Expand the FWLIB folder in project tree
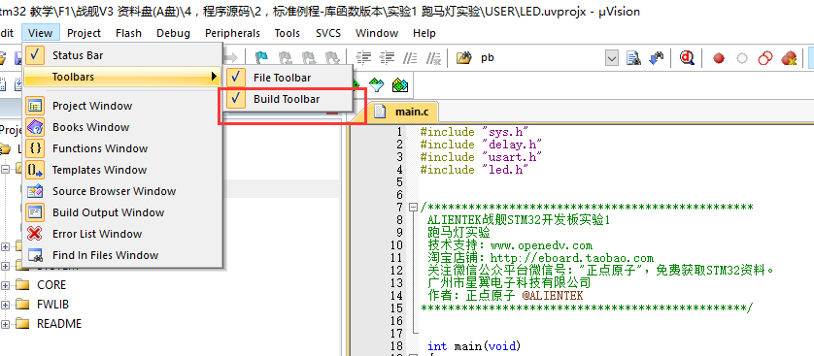 pyautogui.click(x=5, y=305)
